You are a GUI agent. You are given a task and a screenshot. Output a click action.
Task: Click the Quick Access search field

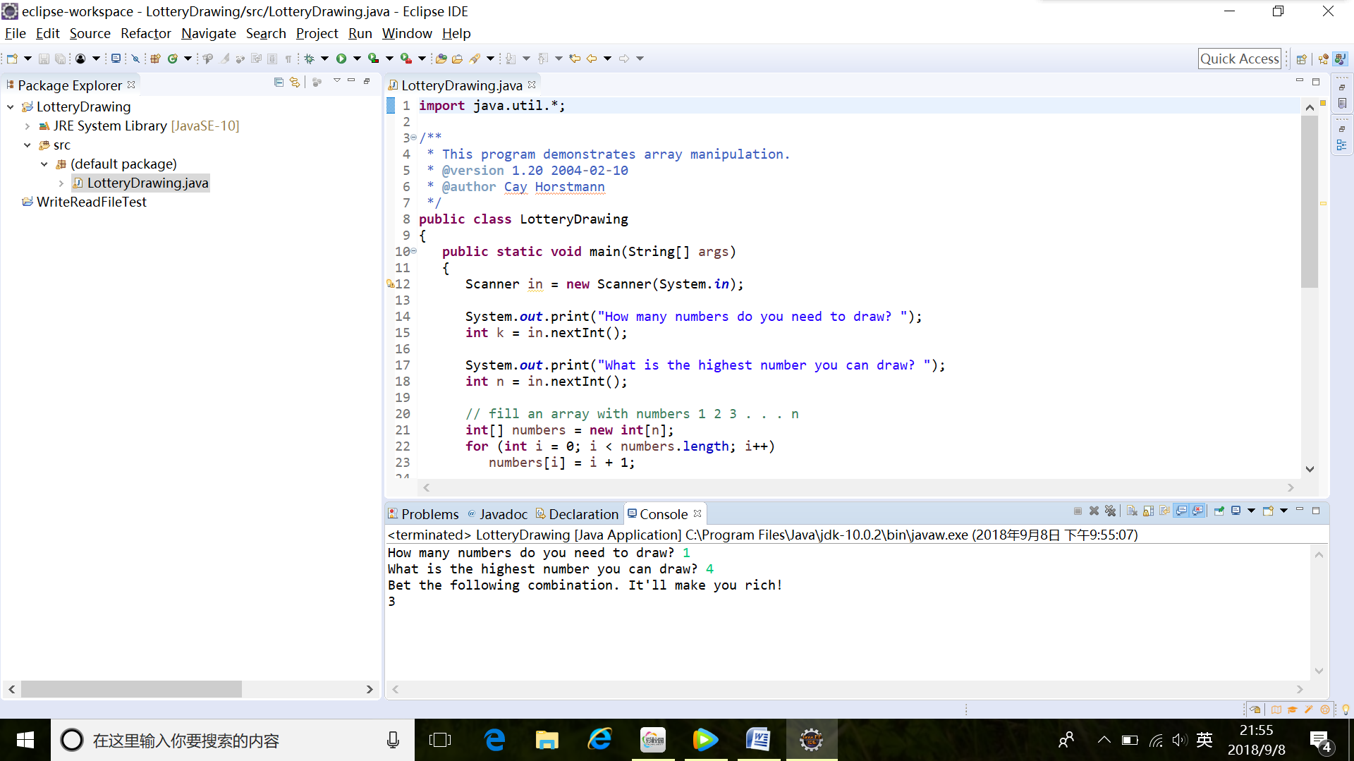pyautogui.click(x=1240, y=59)
